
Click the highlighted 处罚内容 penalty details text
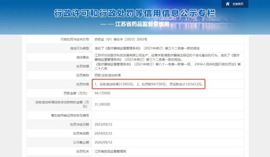[x=149, y=84]
